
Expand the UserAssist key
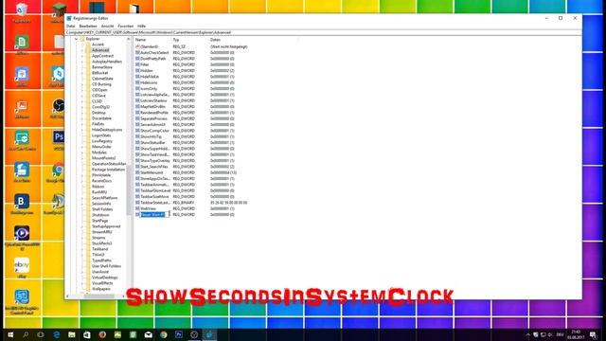click(82, 272)
